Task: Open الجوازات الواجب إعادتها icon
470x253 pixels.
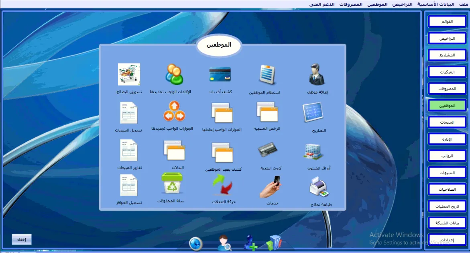Action: (x=222, y=113)
